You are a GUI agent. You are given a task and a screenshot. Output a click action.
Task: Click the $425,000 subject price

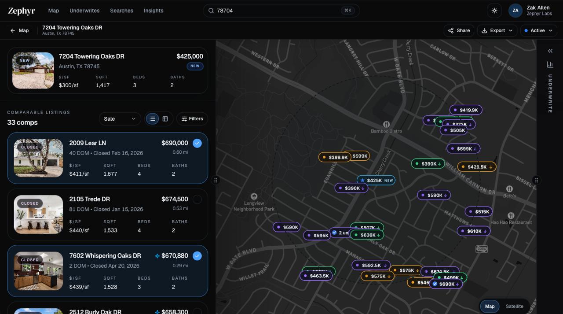tap(190, 56)
